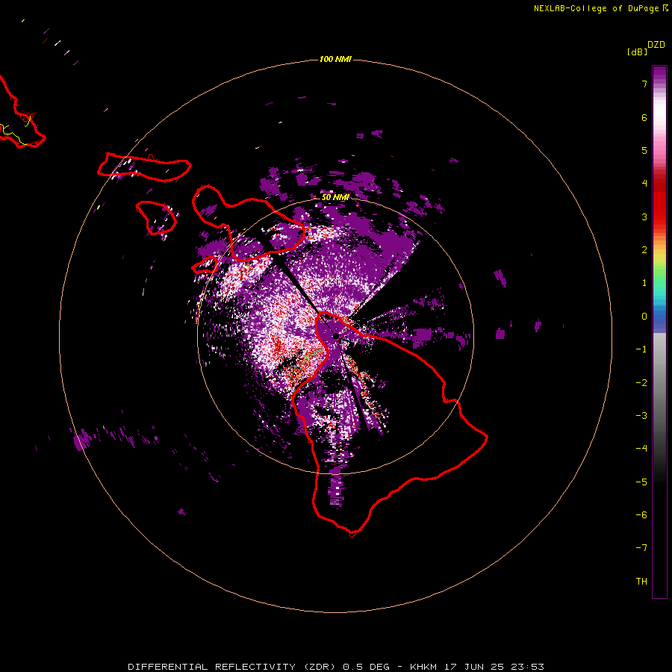
Task: Click the 50 NMI range ring label
Action: (335, 197)
